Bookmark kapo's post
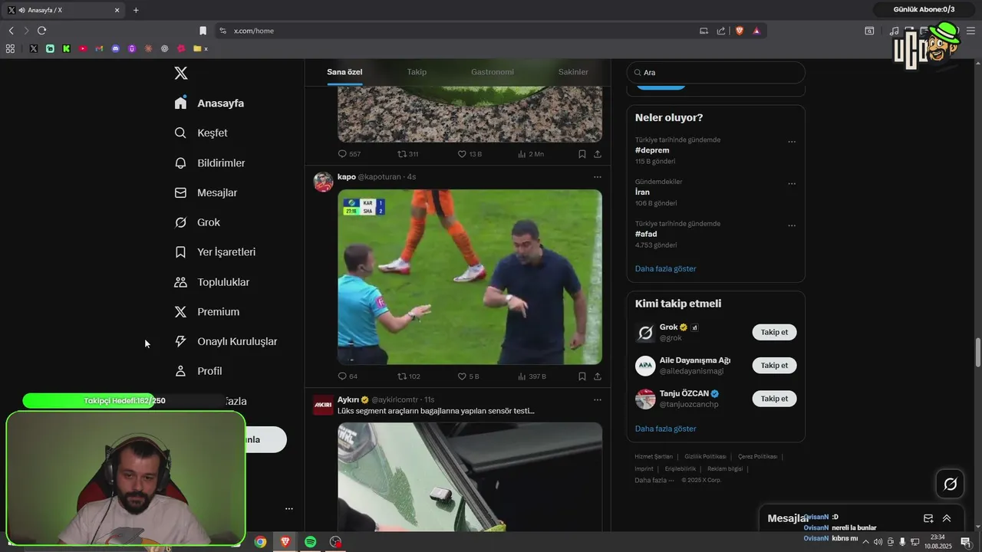 click(582, 376)
